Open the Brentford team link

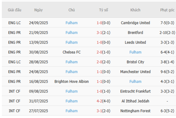135,33
